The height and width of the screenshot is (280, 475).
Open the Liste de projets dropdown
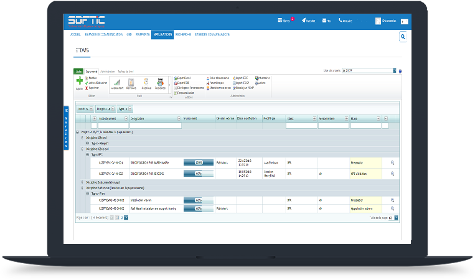(x=395, y=71)
